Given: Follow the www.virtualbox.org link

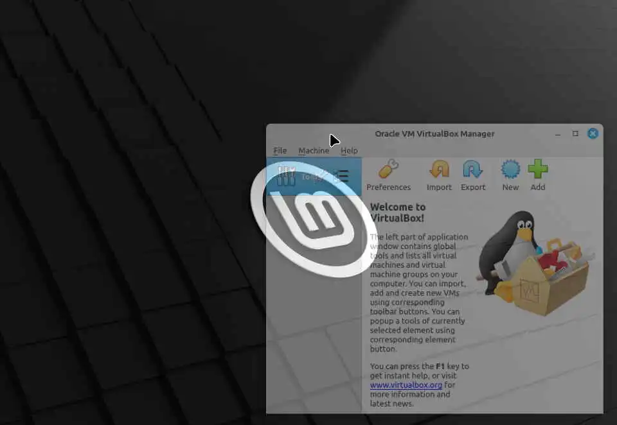Looking at the screenshot, I should coord(406,385).
